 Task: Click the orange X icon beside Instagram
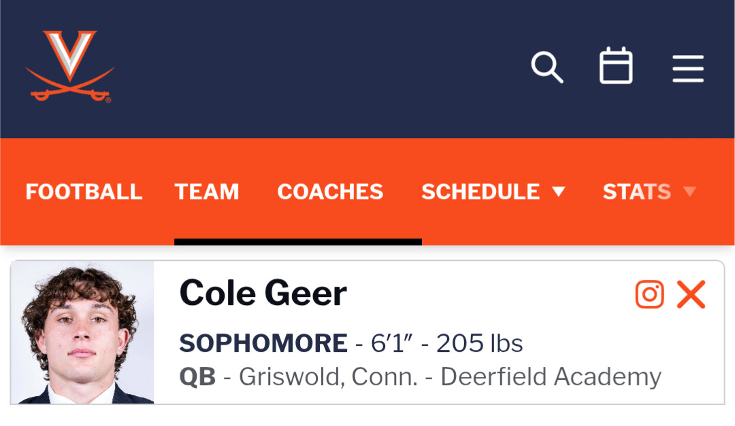coord(691,294)
